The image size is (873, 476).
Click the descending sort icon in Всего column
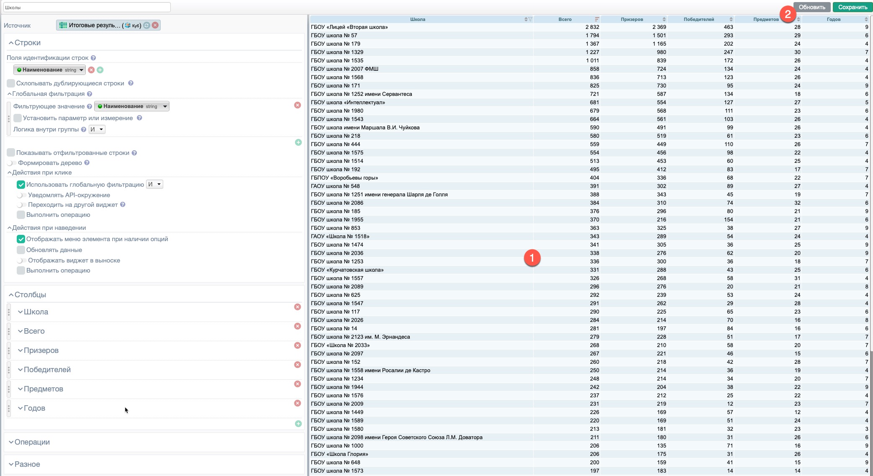click(x=597, y=19)
